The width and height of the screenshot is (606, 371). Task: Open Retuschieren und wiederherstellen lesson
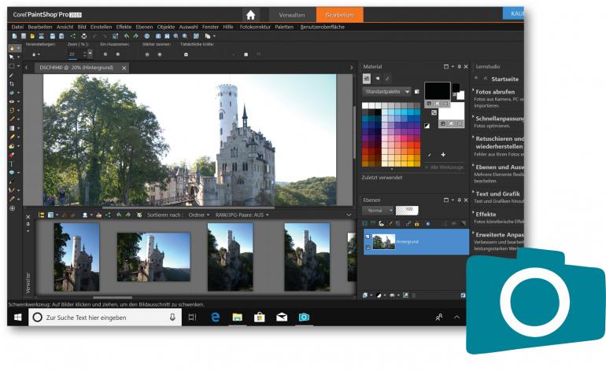[x=500, y=142]
